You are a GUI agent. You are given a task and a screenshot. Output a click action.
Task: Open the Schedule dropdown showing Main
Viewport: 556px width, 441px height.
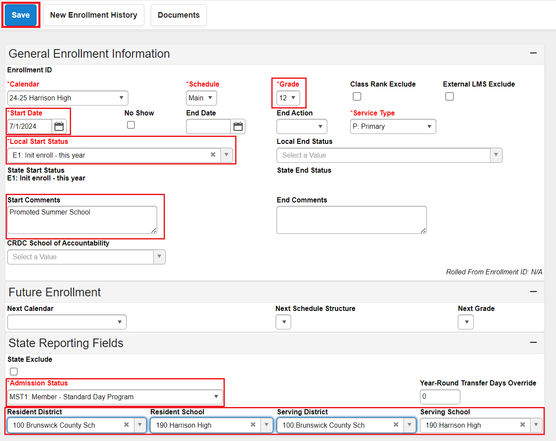202,98
